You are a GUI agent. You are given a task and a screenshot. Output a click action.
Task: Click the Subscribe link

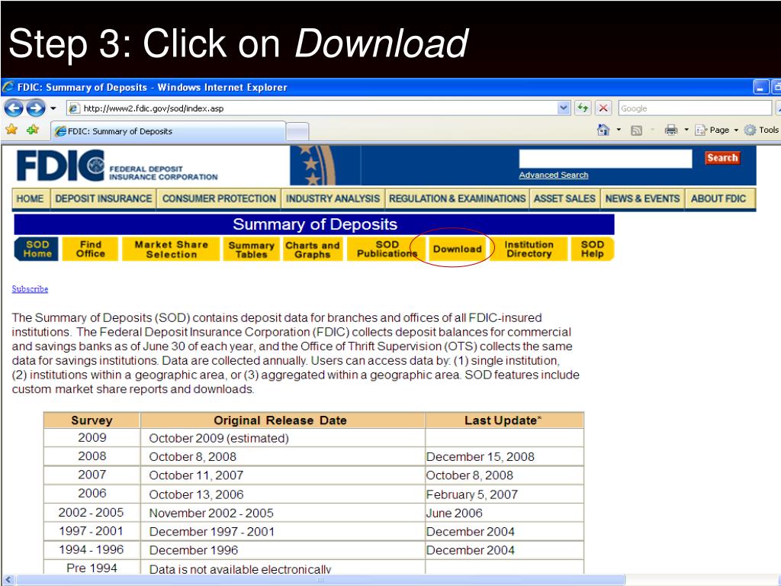tap(30, 289)
